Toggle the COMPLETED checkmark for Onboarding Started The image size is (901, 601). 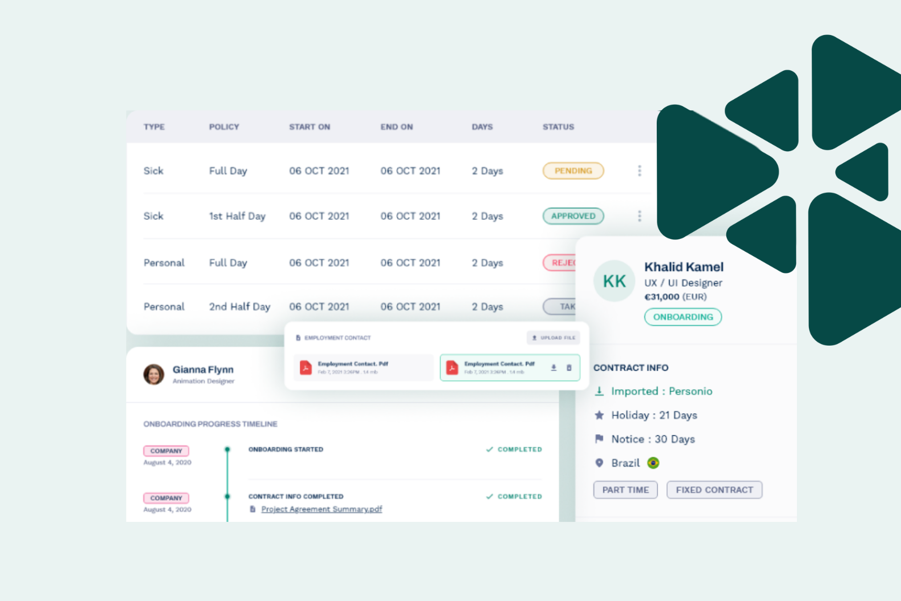(x=490, y=449)
